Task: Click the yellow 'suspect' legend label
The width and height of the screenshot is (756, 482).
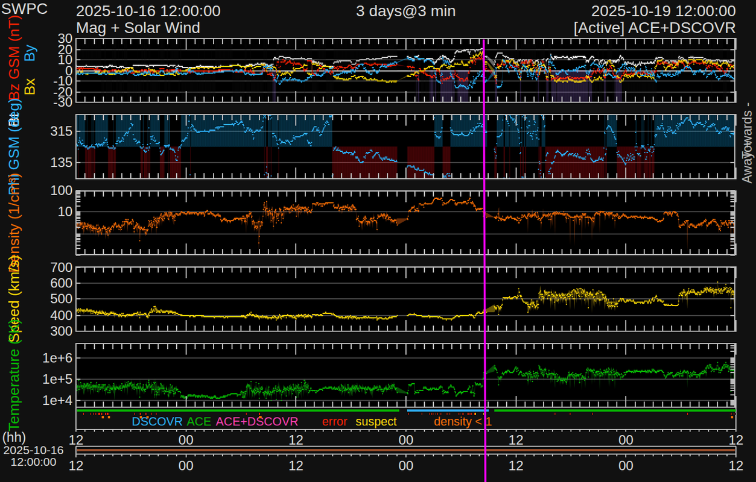Action: pos(376,422)
